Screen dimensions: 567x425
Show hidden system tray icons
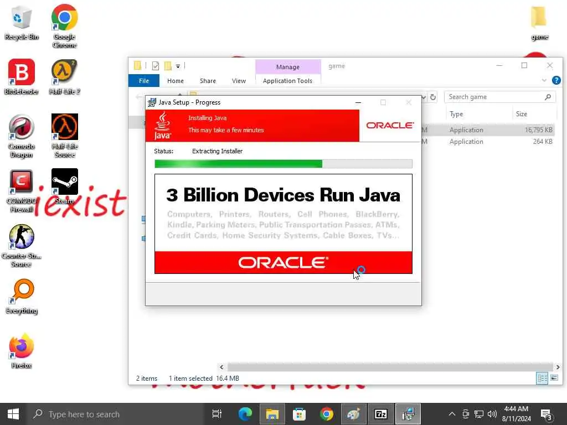[x=452, y=414]
